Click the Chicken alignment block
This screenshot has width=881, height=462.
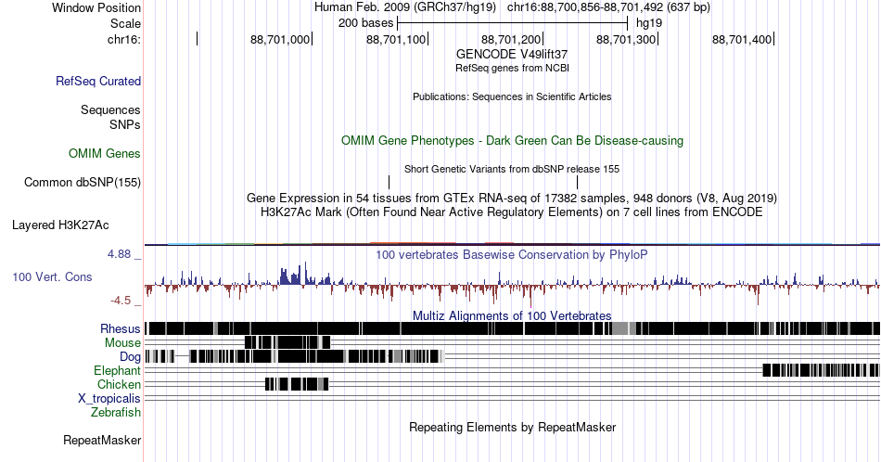click(297, 384)
